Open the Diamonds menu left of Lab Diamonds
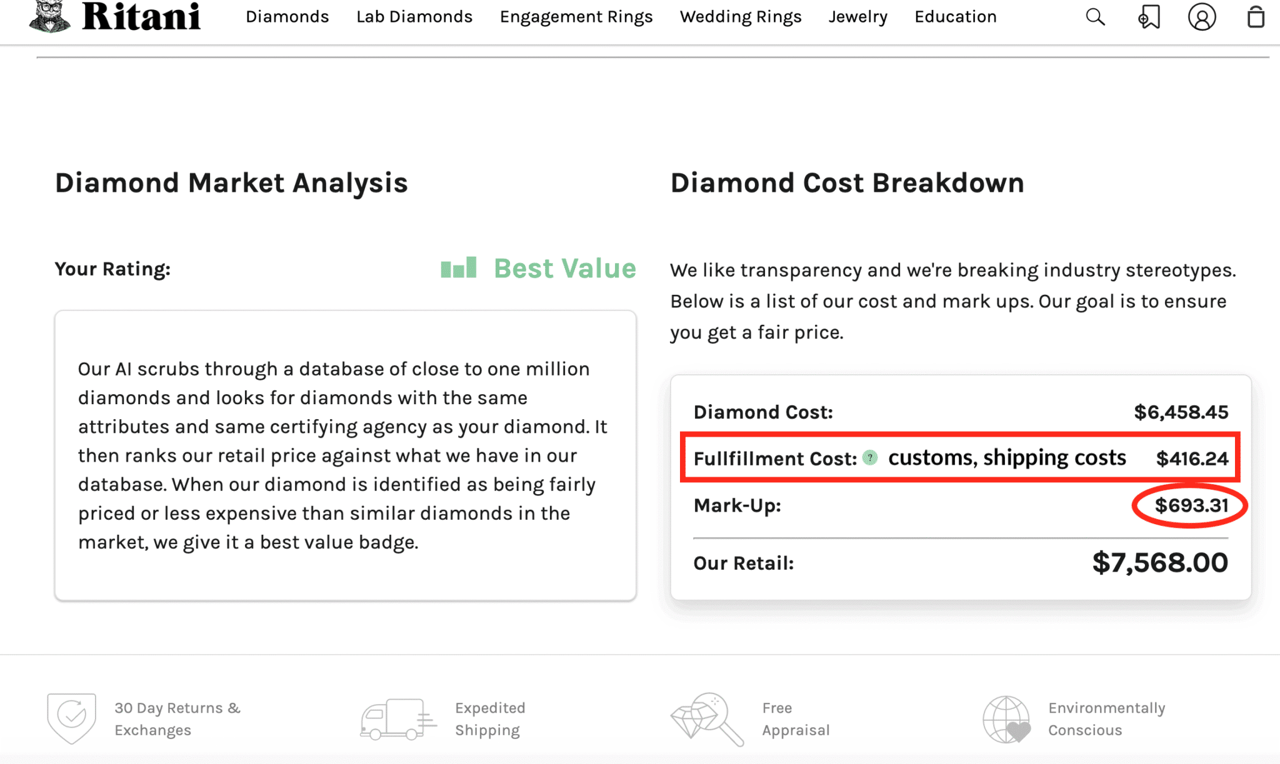The image size is (1280, 764). point(287,17)
